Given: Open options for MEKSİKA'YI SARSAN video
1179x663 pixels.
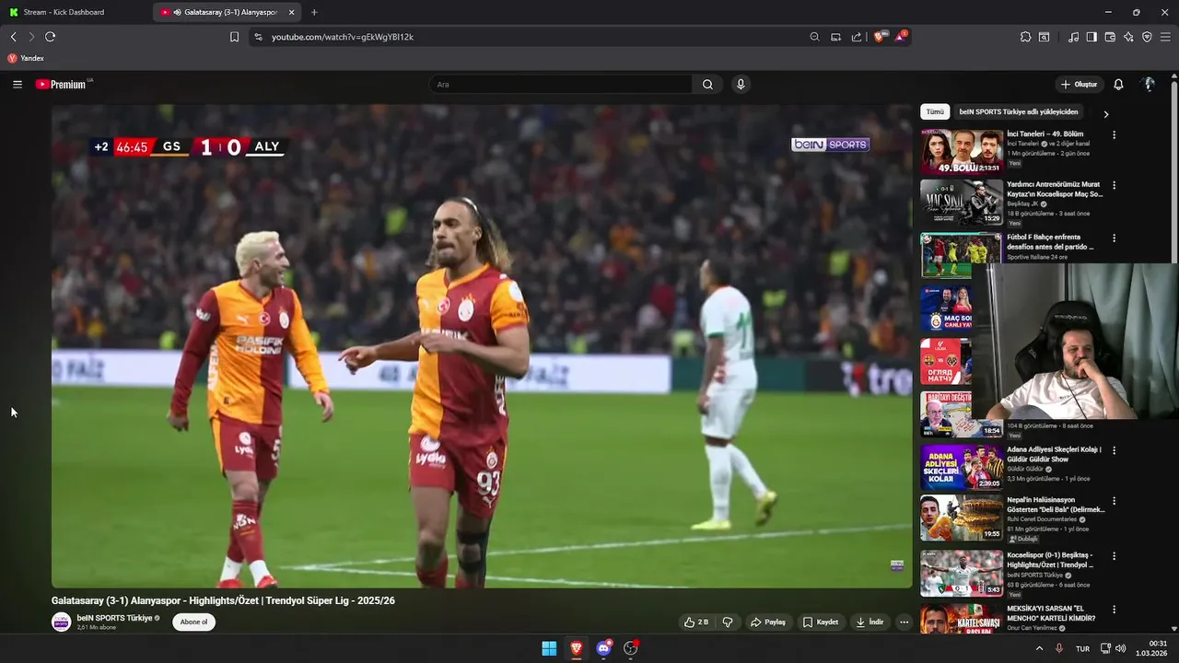Looking at the screenshot, I should coord(1114,610).
